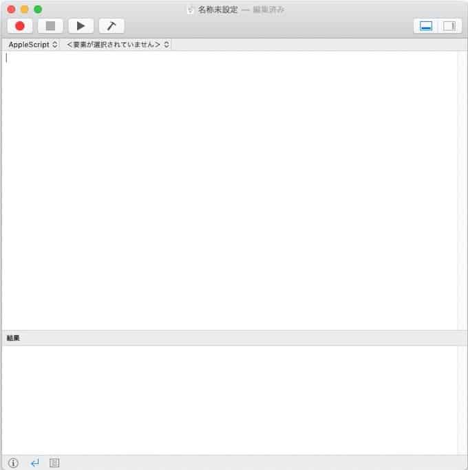Minimize the window with yellow button
The height and width of the screenshot is (470, 468).
[x=25, y=10]
